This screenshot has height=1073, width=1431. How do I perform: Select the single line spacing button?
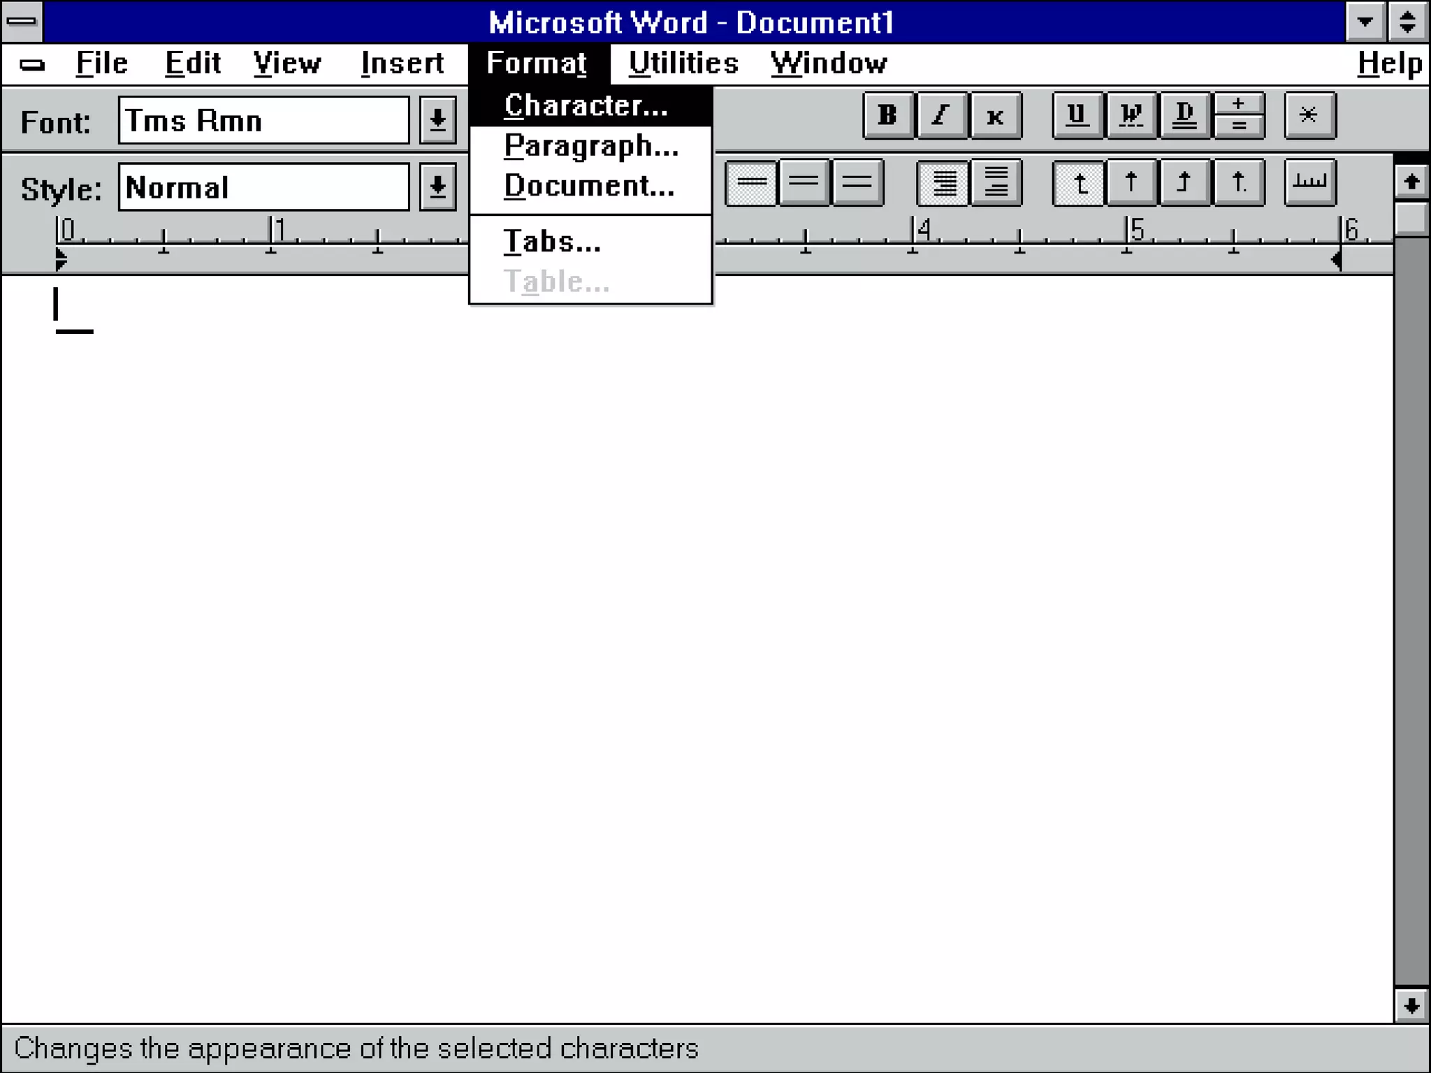(750, 183)
